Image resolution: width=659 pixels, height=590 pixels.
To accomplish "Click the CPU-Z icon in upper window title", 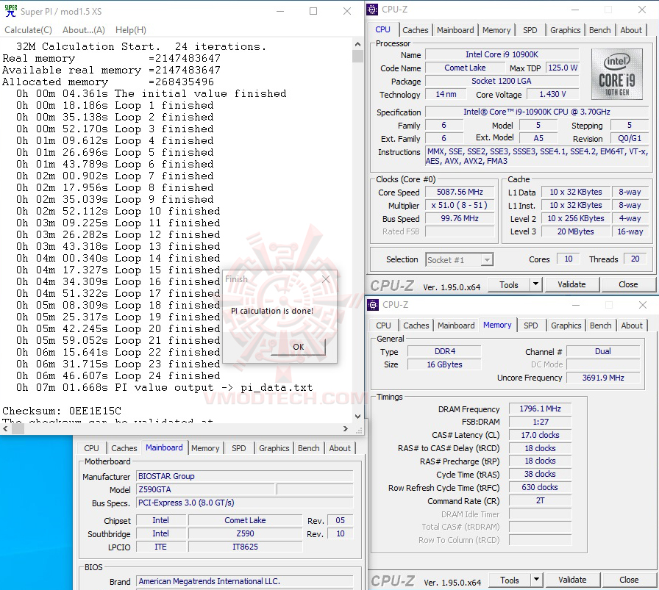I will tap(372, 10).
